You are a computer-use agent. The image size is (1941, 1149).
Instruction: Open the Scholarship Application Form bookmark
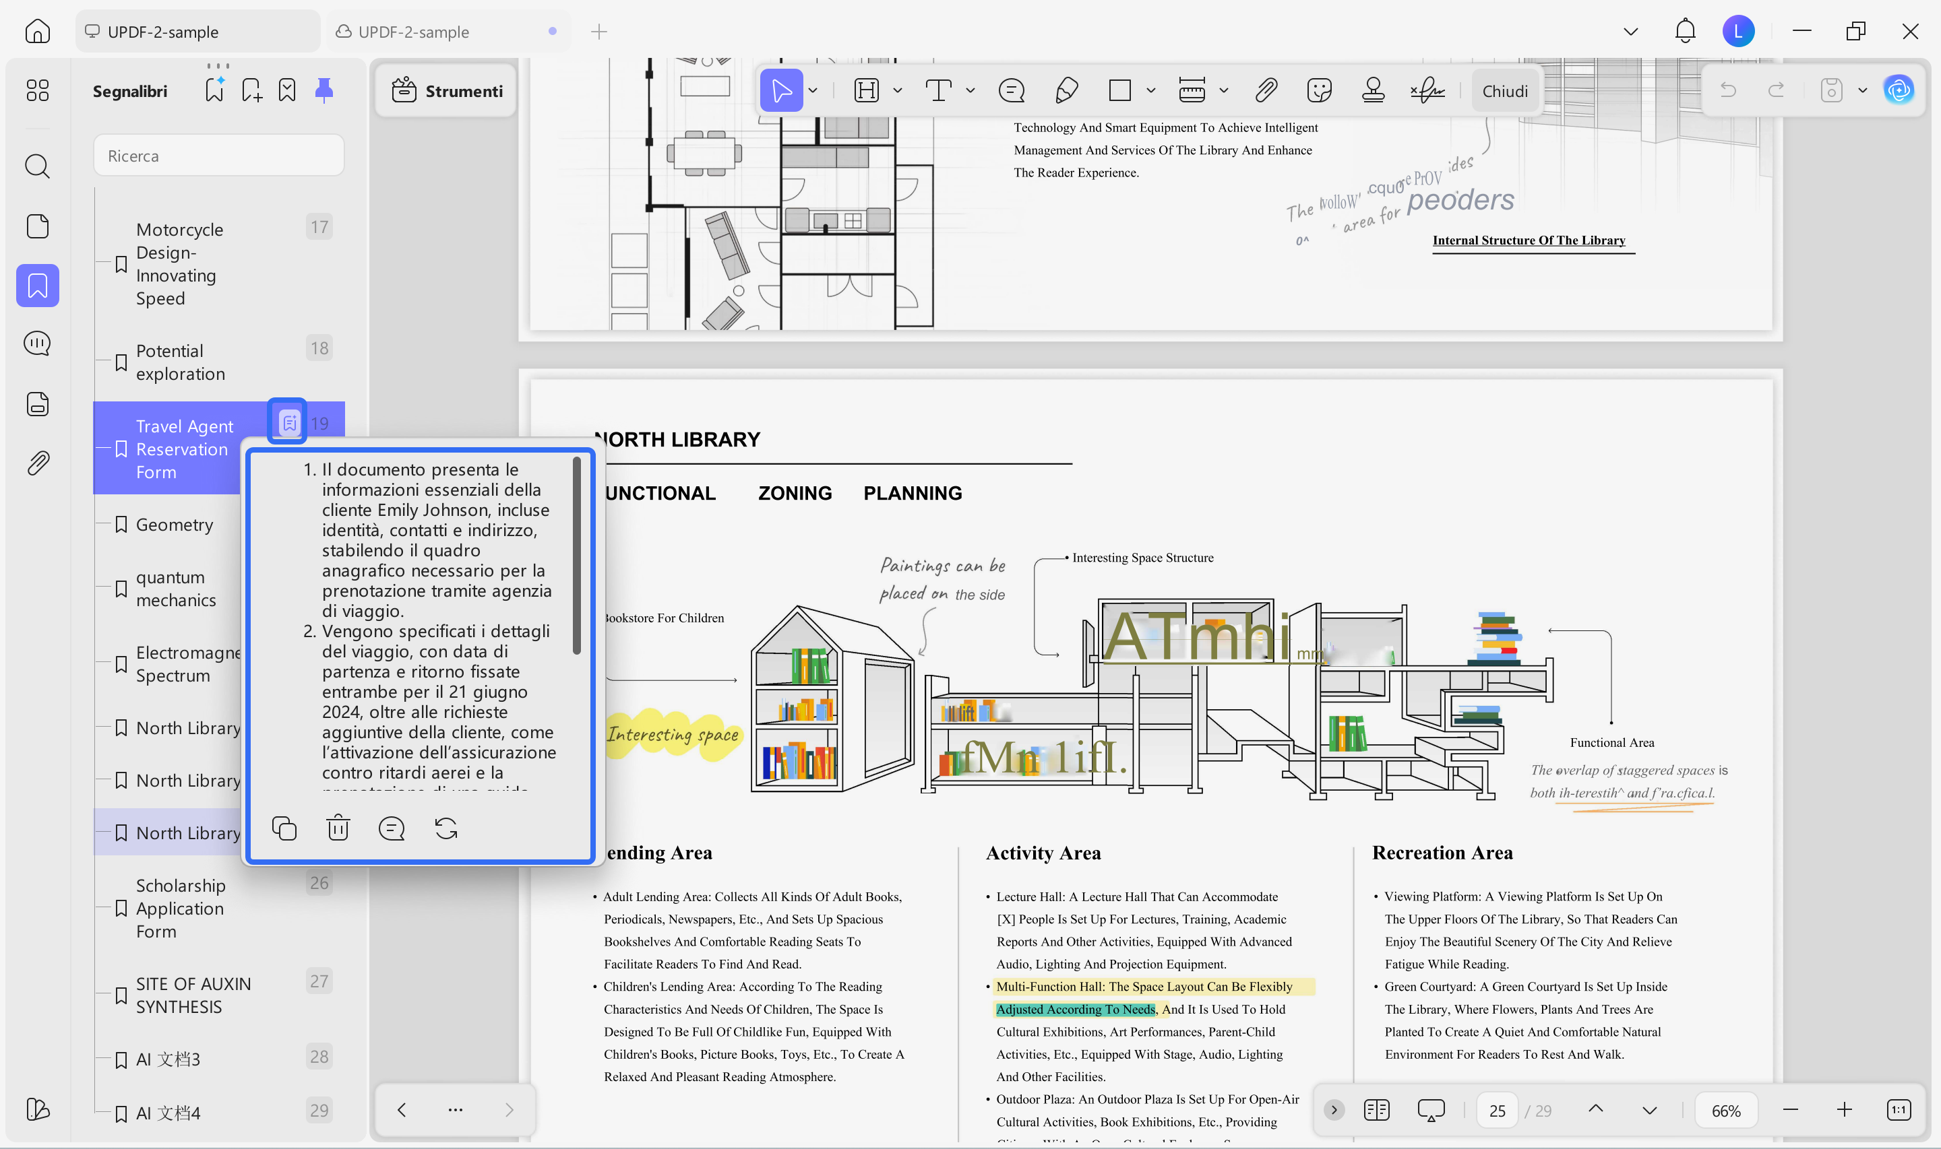point(180,908)
